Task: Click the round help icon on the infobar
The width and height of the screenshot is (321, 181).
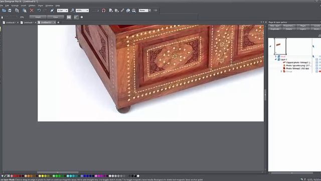Action: click(82, 17)
